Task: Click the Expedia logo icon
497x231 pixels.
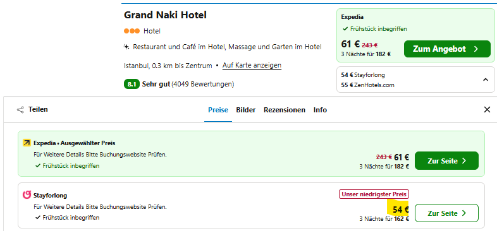Action: tap(27, 143)
